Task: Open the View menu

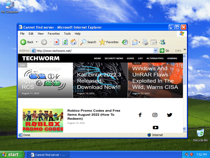Action: click(41, 34)
